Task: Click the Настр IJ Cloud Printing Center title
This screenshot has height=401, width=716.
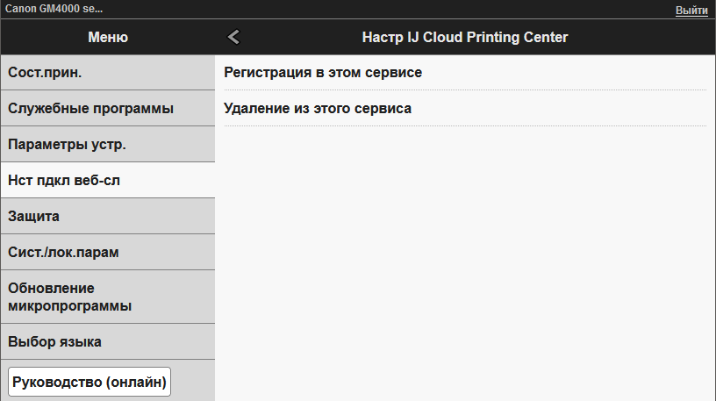Action: 465,37
